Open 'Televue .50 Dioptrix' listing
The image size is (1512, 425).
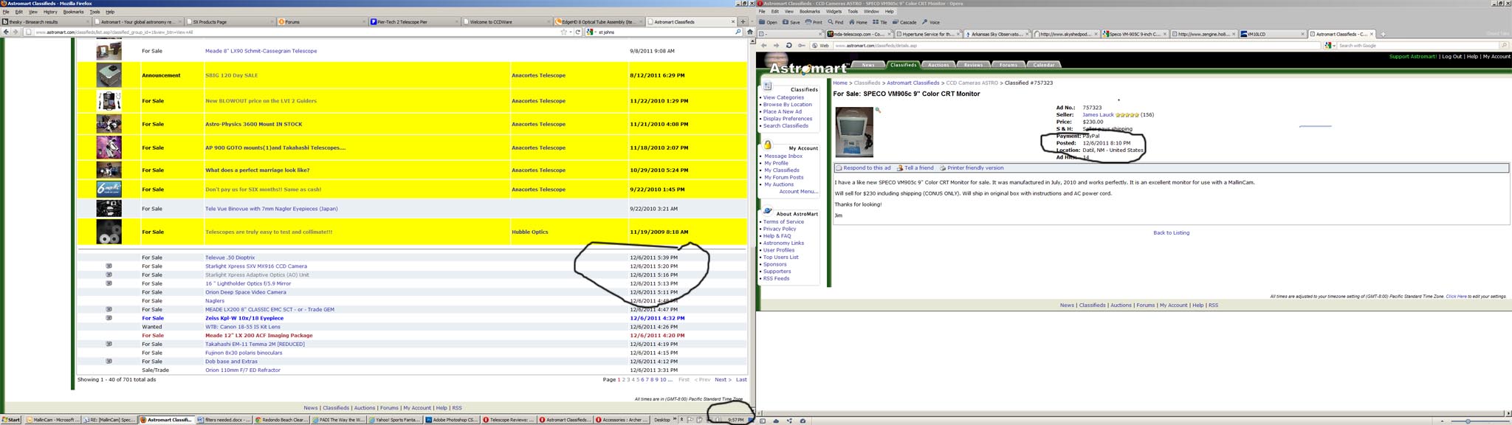click(230, 258)
